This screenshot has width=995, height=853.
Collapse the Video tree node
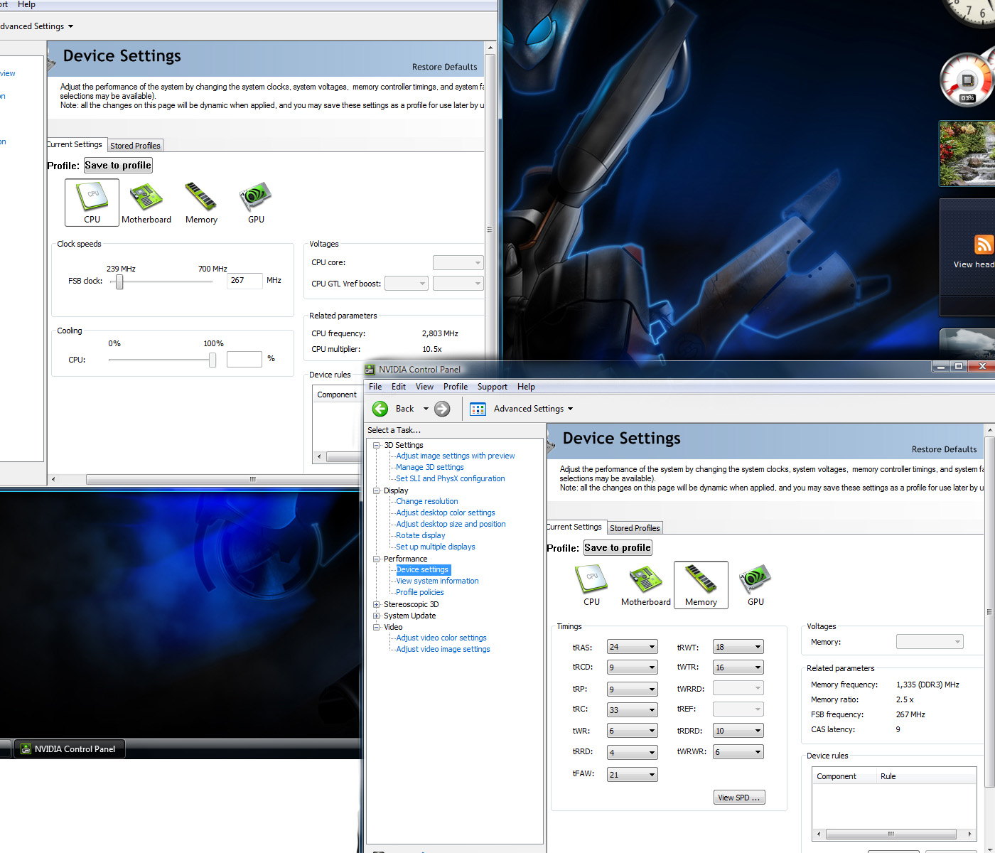377,627
